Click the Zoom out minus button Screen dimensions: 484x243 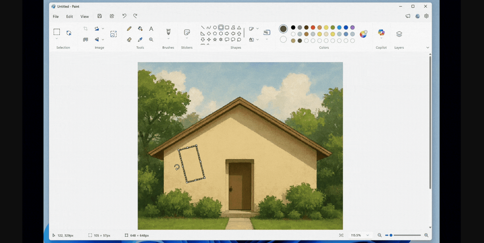pyautogui.click(x=379, y=235)
